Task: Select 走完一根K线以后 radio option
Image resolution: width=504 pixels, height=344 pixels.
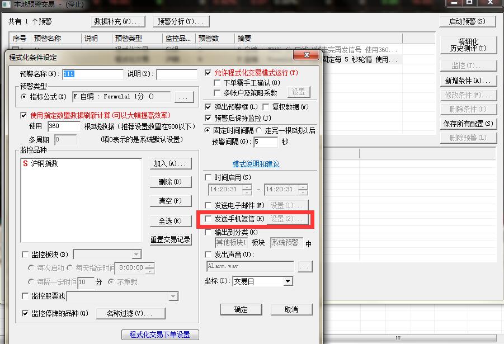Action: (260, 130)
